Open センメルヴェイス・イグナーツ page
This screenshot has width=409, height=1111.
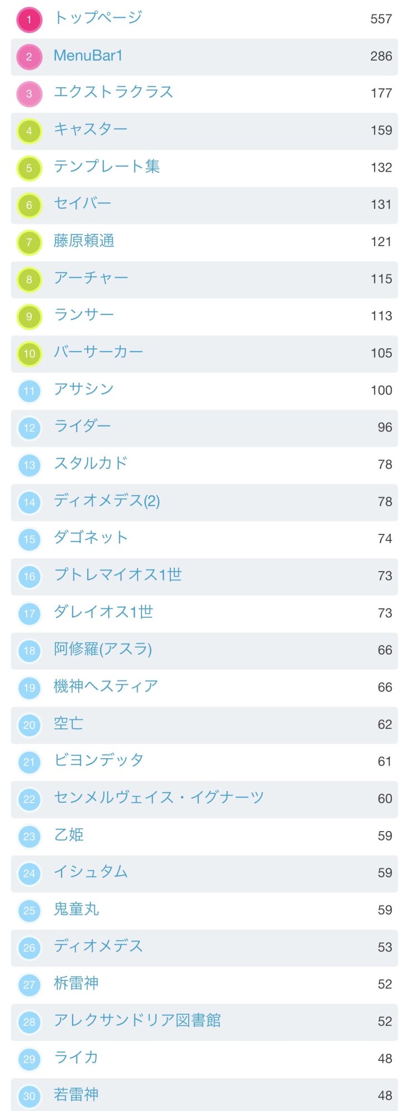(x=159, y=797)
